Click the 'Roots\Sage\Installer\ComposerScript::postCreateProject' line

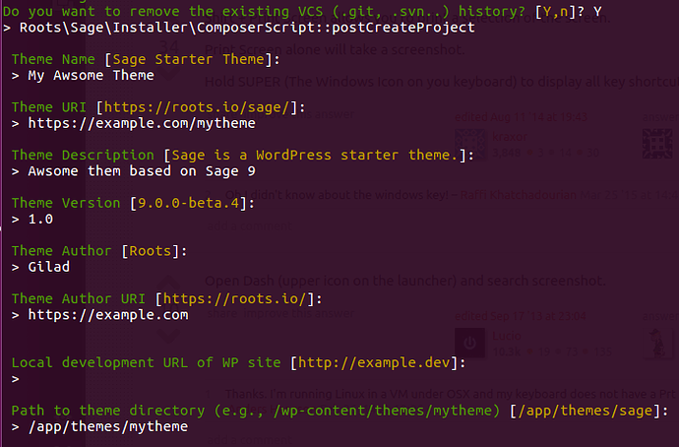click(238, 28)
